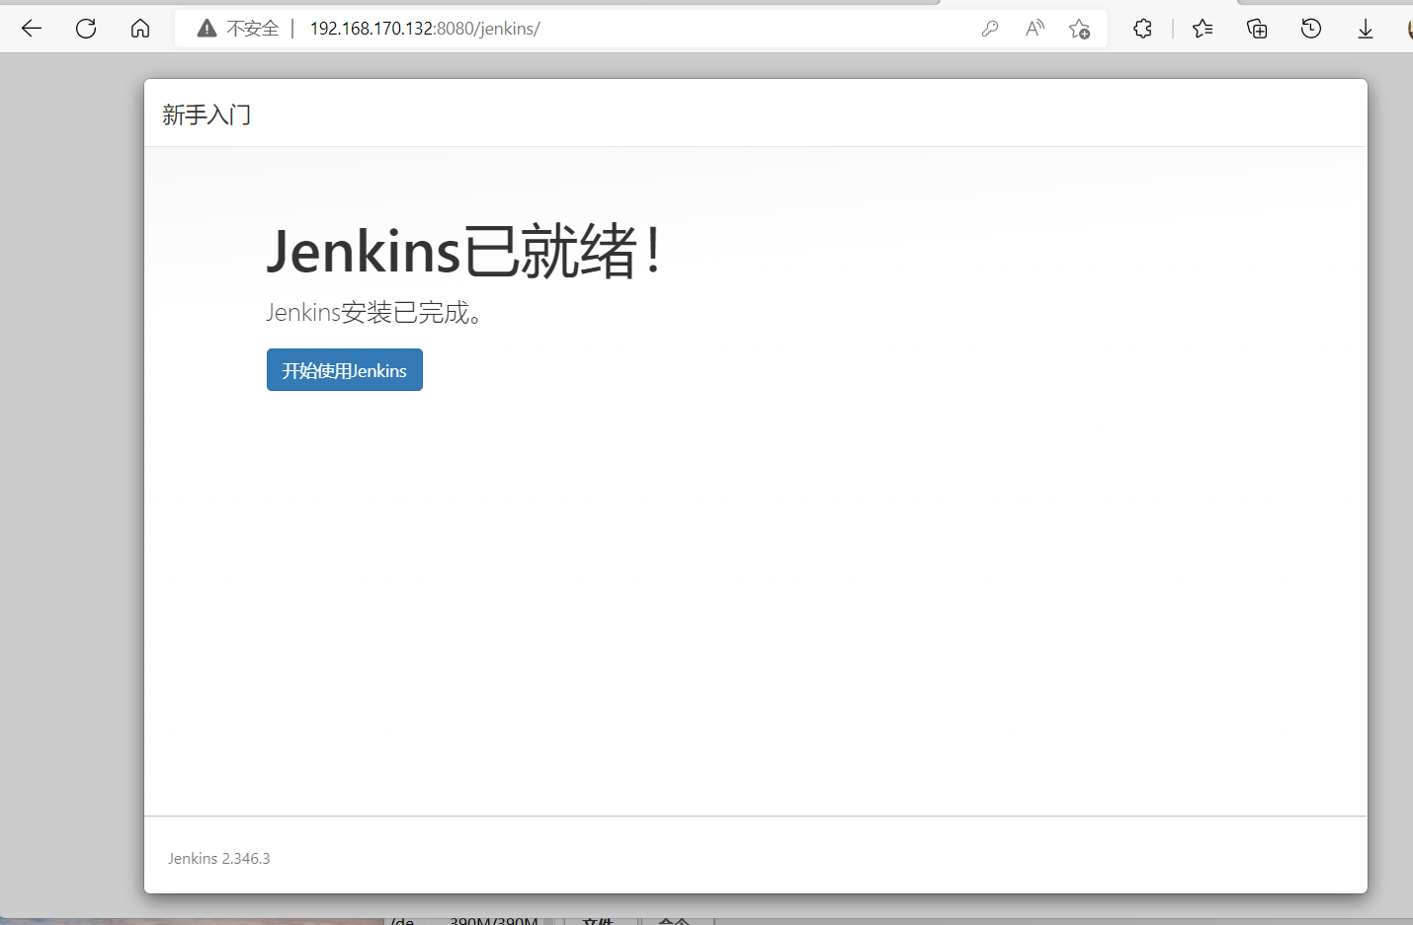The width and height of the screenshot is (1413, 925).
Task: Open the browser extensions menu
Action: tap(1143, 29)
